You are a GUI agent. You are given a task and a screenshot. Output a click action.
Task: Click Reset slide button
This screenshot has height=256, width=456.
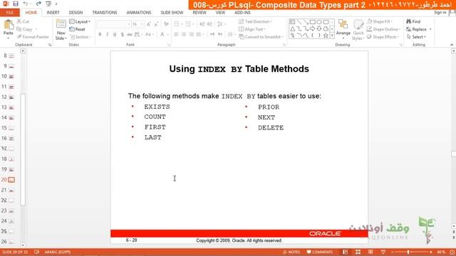78,29
